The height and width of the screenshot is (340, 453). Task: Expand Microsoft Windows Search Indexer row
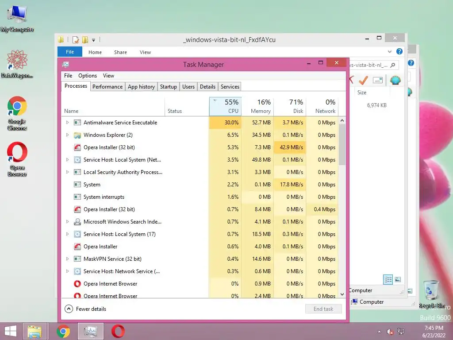(x=67, y=222)
